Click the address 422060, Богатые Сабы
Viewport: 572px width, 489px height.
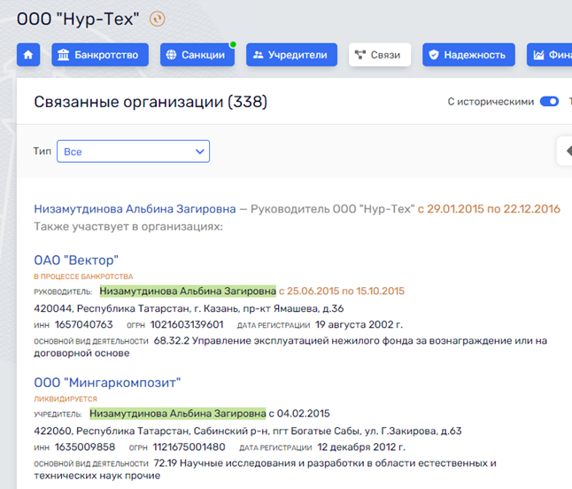point(248,431)
